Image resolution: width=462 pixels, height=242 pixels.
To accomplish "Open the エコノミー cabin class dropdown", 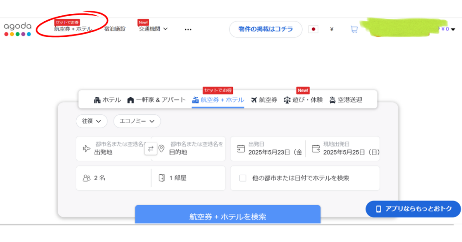I will [x=137, y=121].
